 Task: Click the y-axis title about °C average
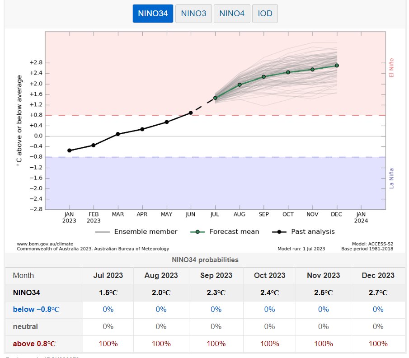19,121
